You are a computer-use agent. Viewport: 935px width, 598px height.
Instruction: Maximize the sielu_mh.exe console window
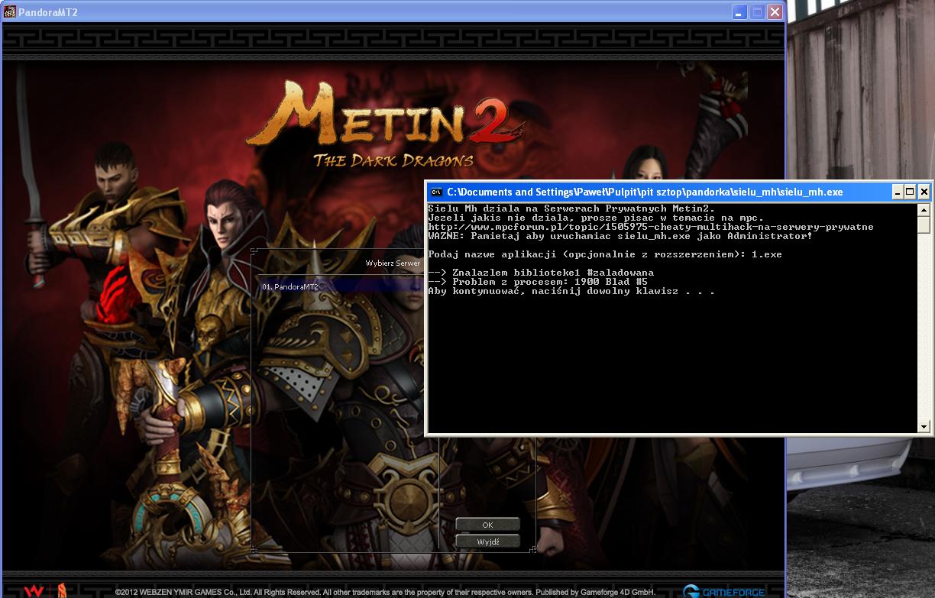pyautogui.click(x=911, y=192)
